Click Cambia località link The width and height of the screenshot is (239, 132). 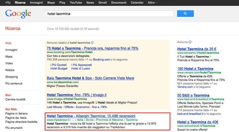(15, 99)
